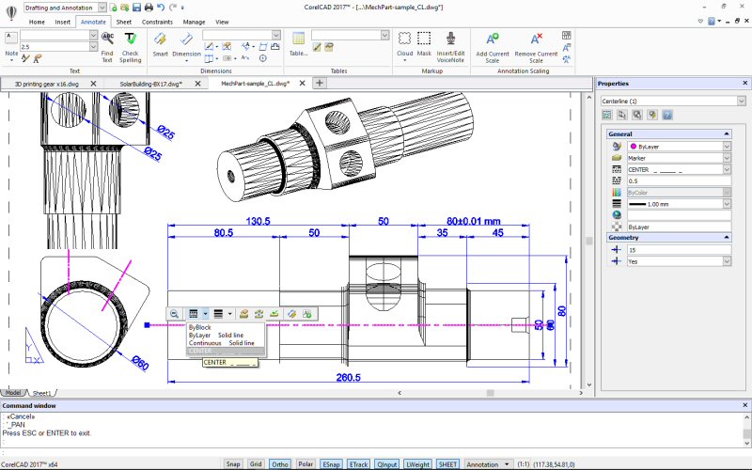Toggle Ortho mode in status bar

[x=280, y=464]
